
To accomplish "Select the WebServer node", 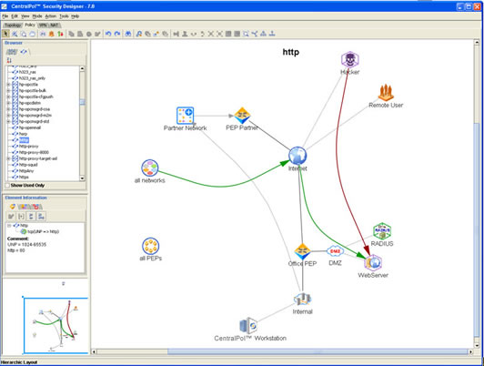I will (x=374, y=263).
